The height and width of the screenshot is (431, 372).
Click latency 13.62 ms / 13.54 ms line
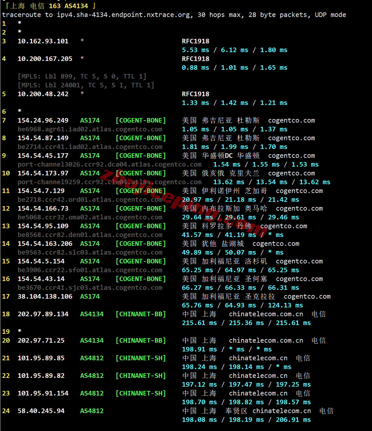pos(272,182)
